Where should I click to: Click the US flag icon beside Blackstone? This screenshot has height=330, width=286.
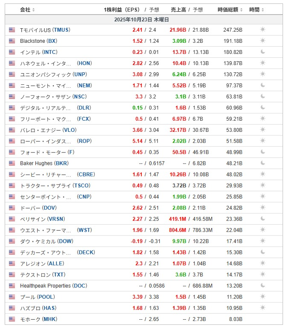point(12,41)
